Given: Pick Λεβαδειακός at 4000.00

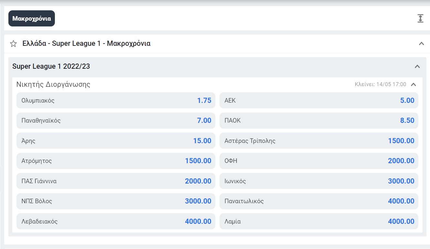Looking at the screenshot, I should tap(116, 221).
